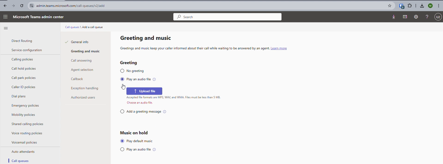Open the U2 account avatar
The width and height of the screenshot is (443, 164).
point(438,17)
